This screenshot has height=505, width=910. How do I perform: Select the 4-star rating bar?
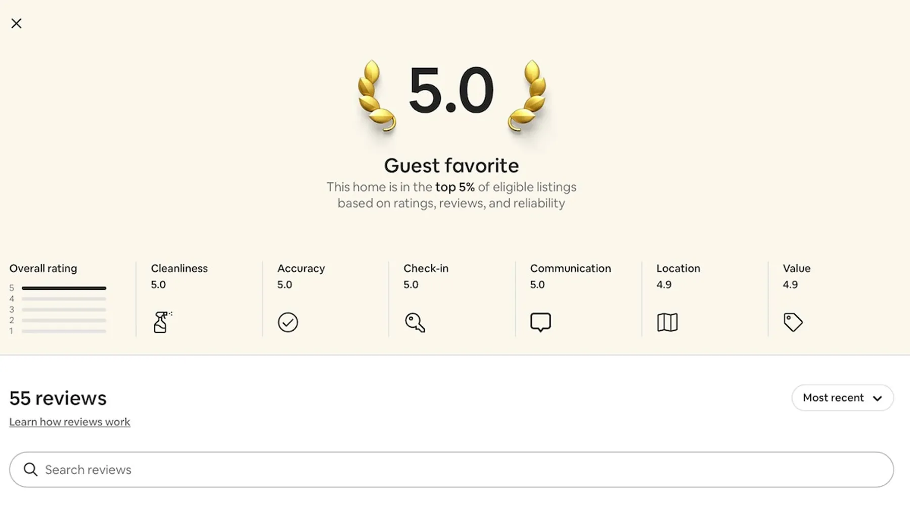[x=64, y=299]
